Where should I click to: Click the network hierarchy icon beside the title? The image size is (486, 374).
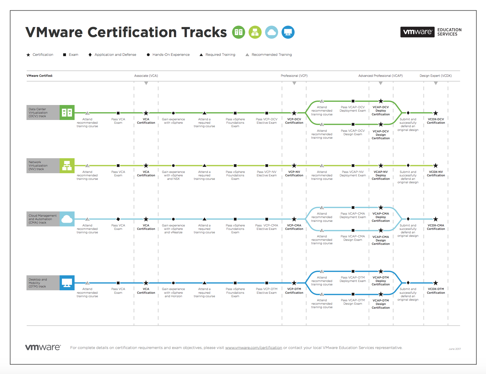255,32
